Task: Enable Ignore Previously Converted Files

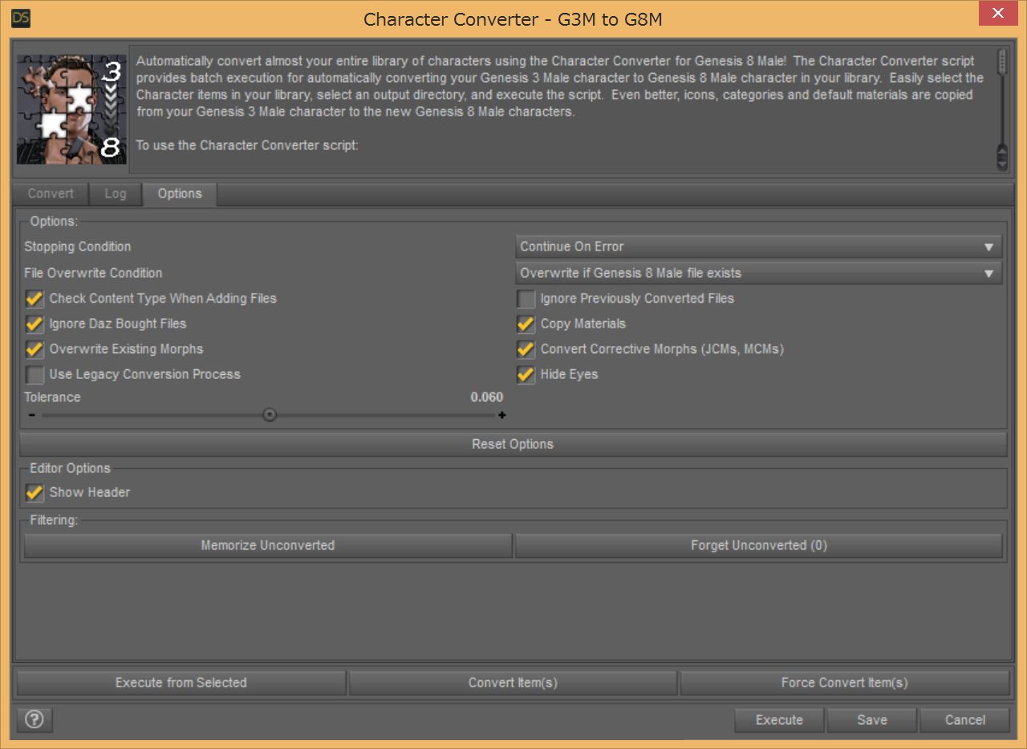Action: [x=526, y=299]
